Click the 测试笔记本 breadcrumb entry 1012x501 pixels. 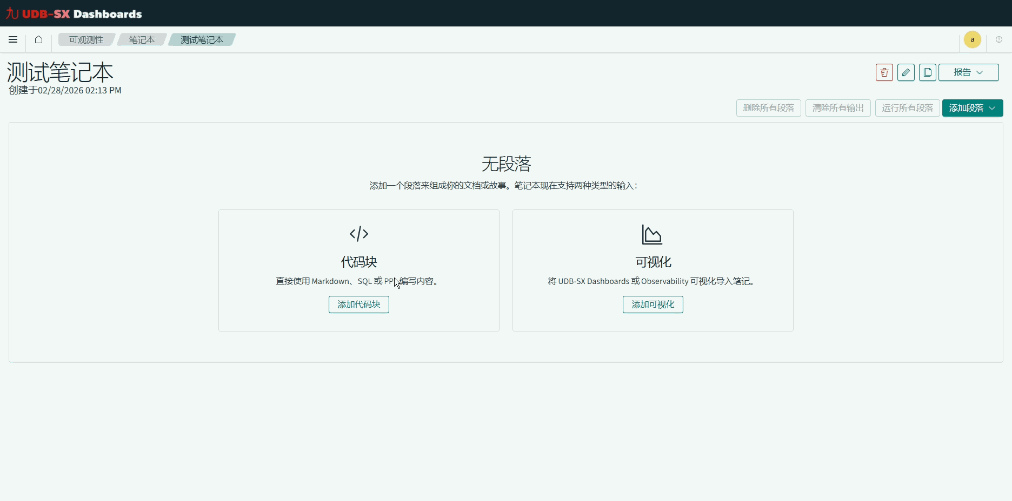pos(201,39)
